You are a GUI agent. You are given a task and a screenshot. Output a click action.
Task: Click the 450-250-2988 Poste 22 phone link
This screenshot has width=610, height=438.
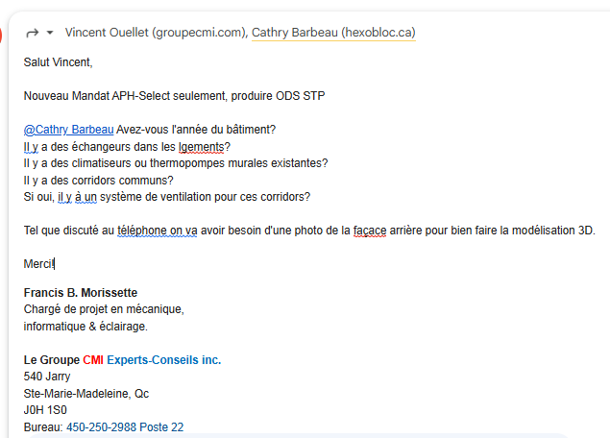coord(125,427)
